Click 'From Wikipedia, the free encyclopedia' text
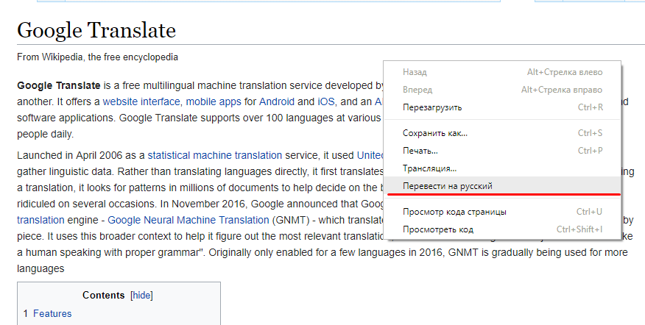The height and width of the screenshot is (325, 645). [97, 57]
